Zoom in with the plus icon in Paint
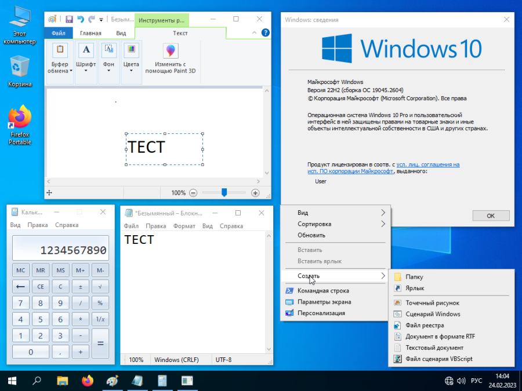Screen dimensions: 522x391 [x=255, y=193]
